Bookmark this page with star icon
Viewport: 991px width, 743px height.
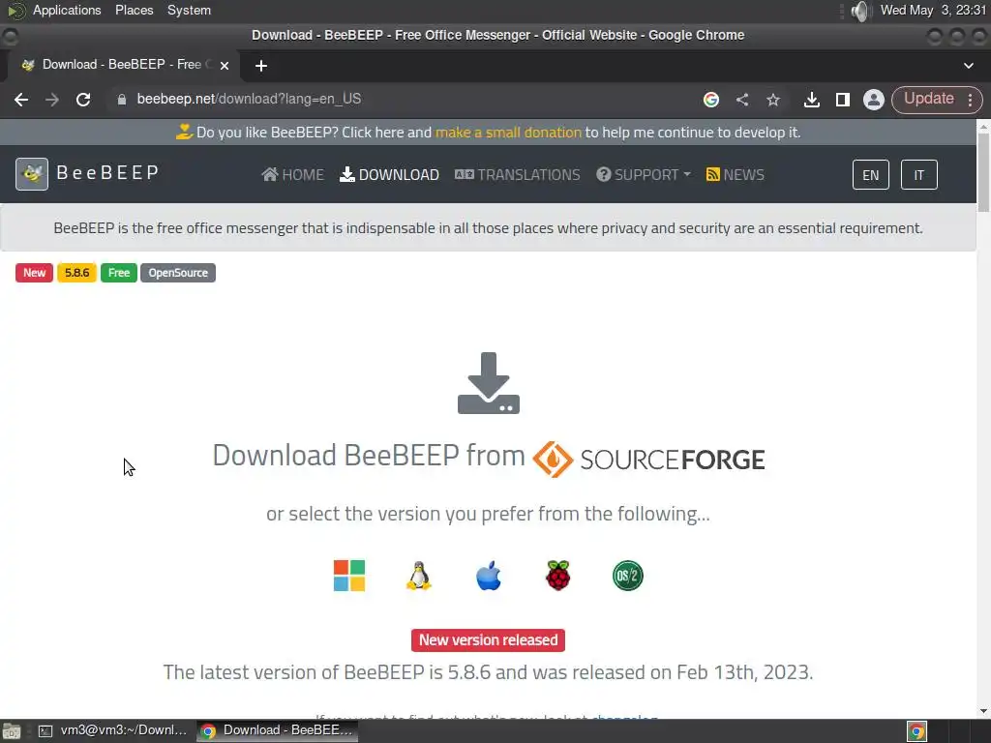(x=773, y=100)
